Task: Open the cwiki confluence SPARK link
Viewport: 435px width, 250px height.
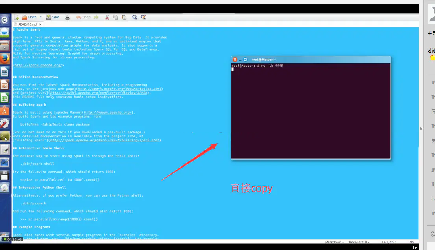Action: pos(99,93)
